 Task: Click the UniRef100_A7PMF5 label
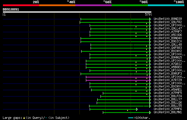168,93
